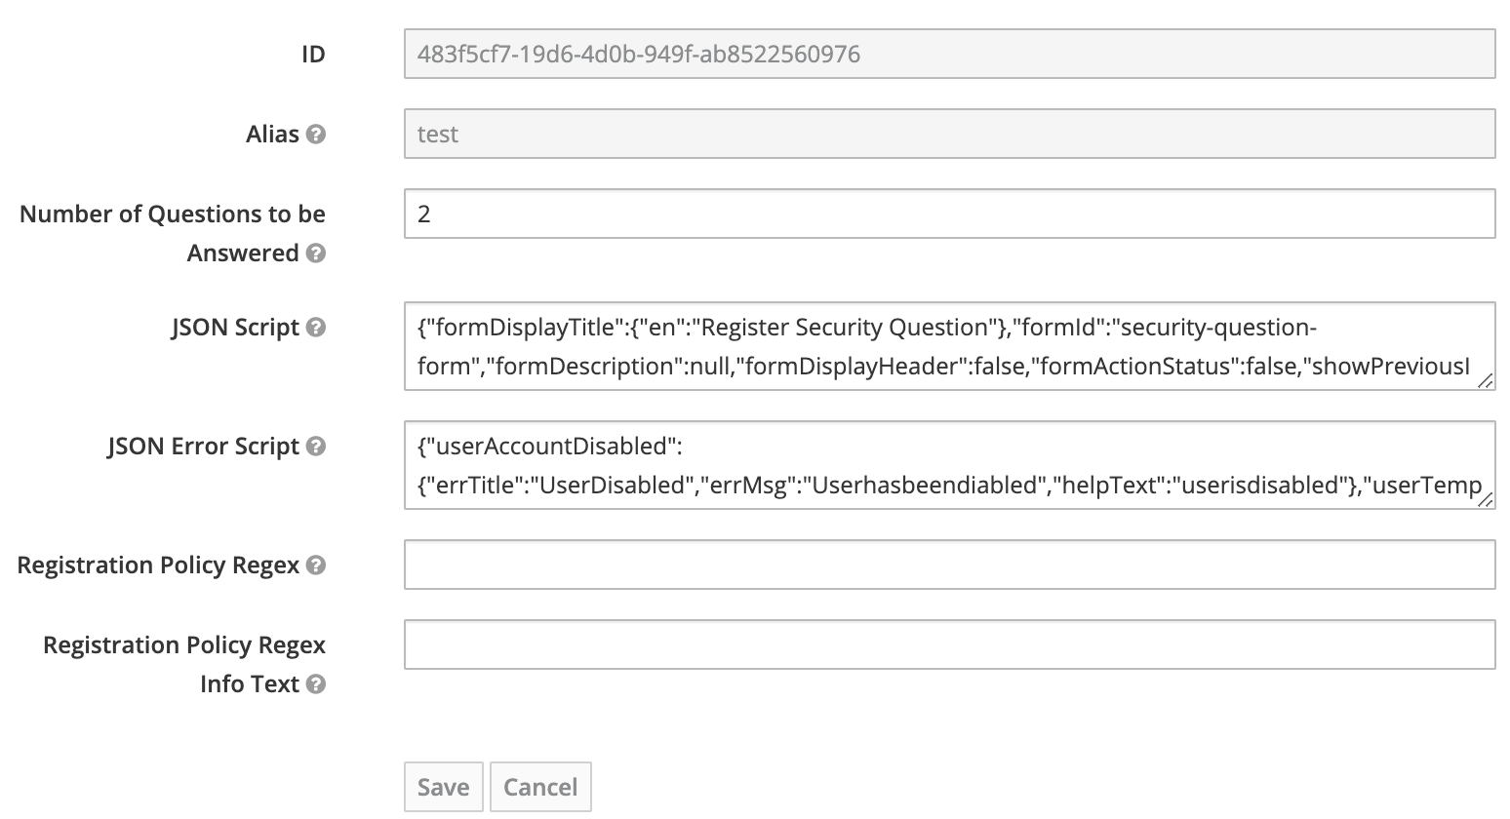1510x819 pixels.
Task: Grab the JSON Script textarea resize handle
Action: (x=1485, y=380)
